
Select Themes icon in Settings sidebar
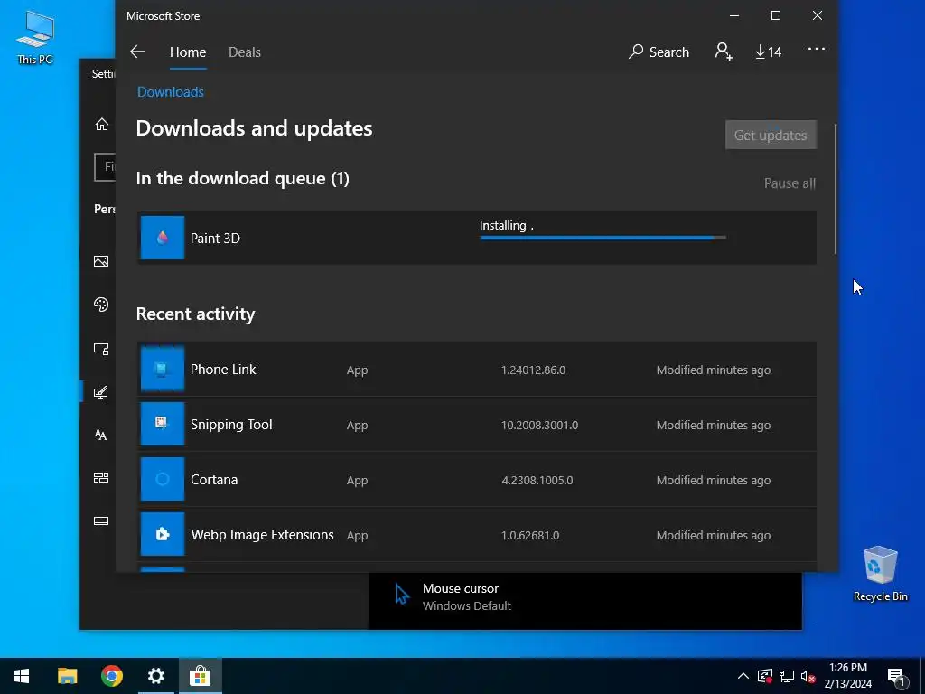tap(101, 392)
